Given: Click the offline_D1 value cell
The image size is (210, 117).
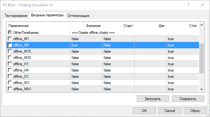Looking at the screenshot, I should tap(86, 77).
